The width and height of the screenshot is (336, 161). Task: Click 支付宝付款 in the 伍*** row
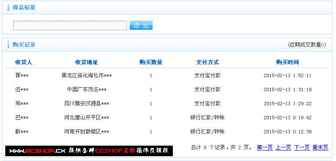coord(207,89)
